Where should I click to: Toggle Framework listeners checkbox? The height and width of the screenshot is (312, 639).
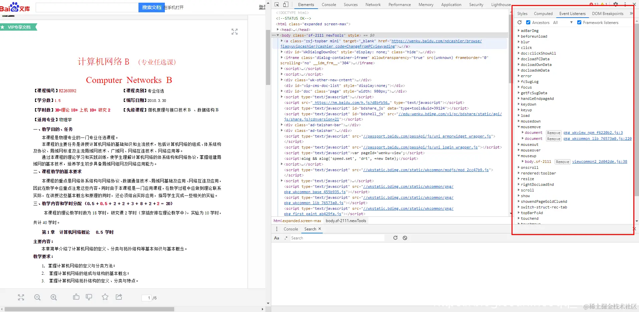pos(579,22)
